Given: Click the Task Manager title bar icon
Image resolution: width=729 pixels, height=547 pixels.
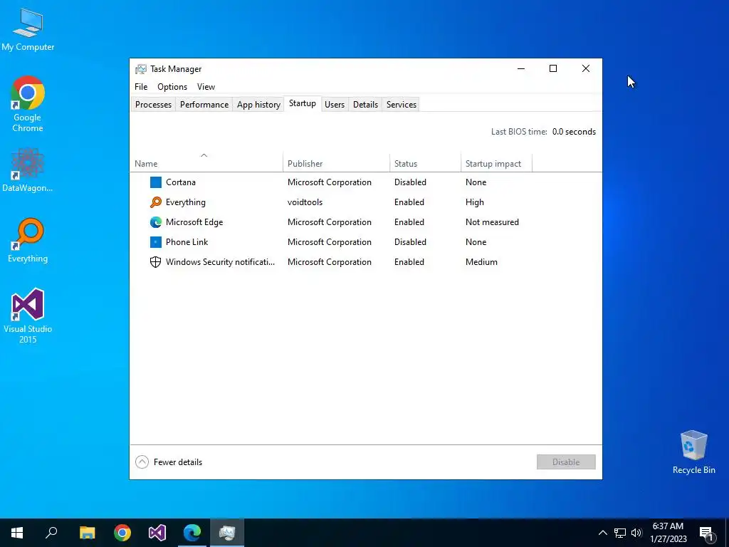Looking at the screenshot, I should 141,69.
